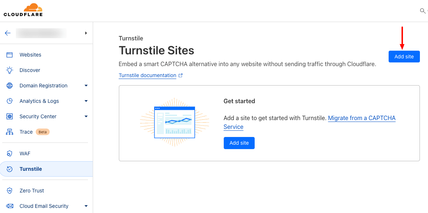Click the top-right Add site button
The image size is (428, 213).
tap(404, 57)
